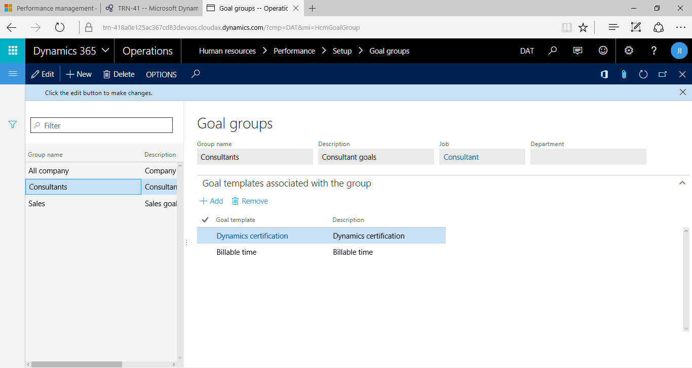Open the top navigation search icon
692x368 pixels.
[553, 51]
